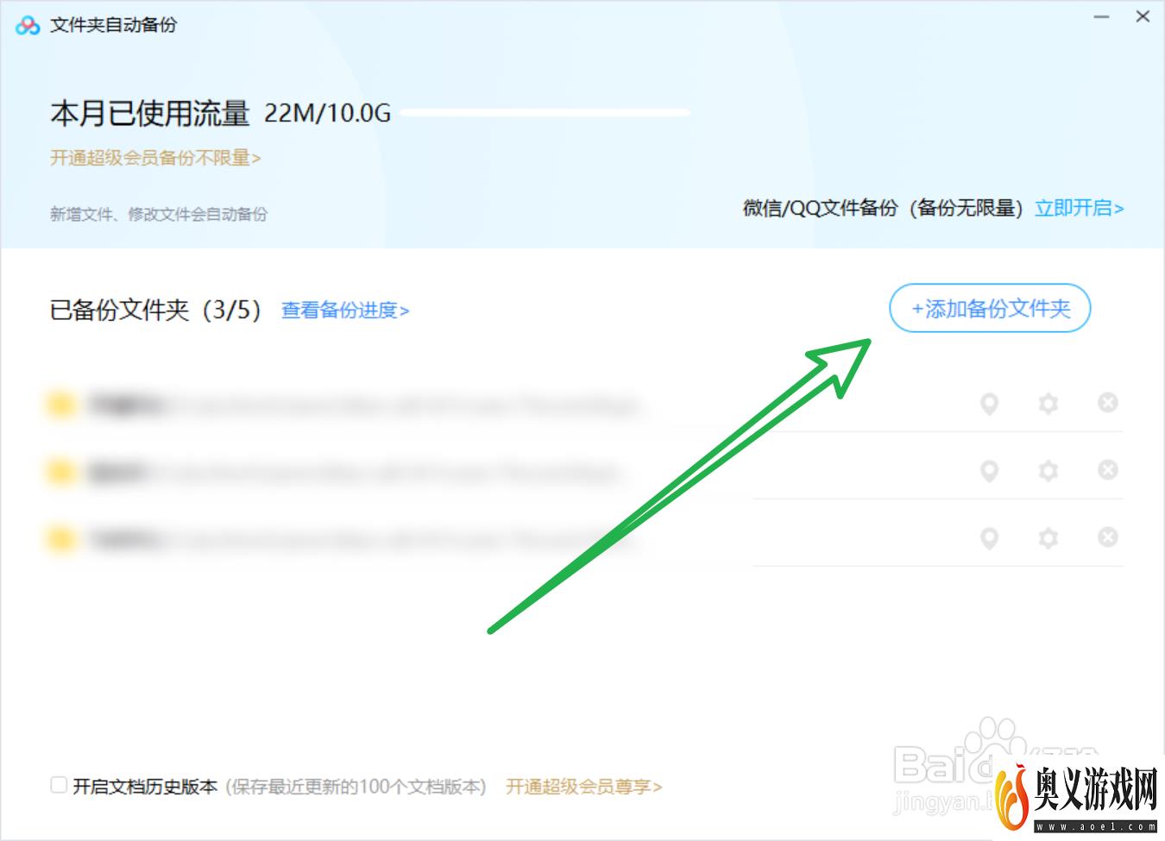Select the third folder's yellow icon
1165x841 pixels.
[60, 539]
